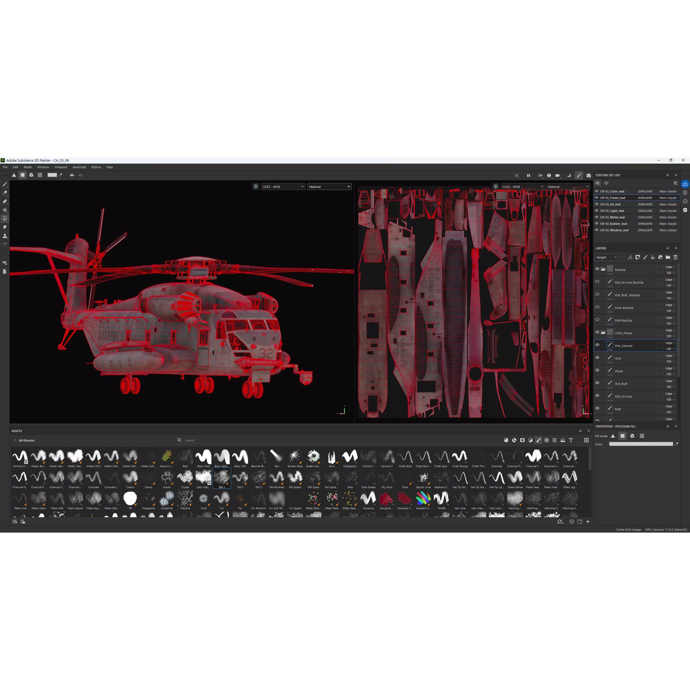Expand the All libraries tree

(x=15, y=440)
